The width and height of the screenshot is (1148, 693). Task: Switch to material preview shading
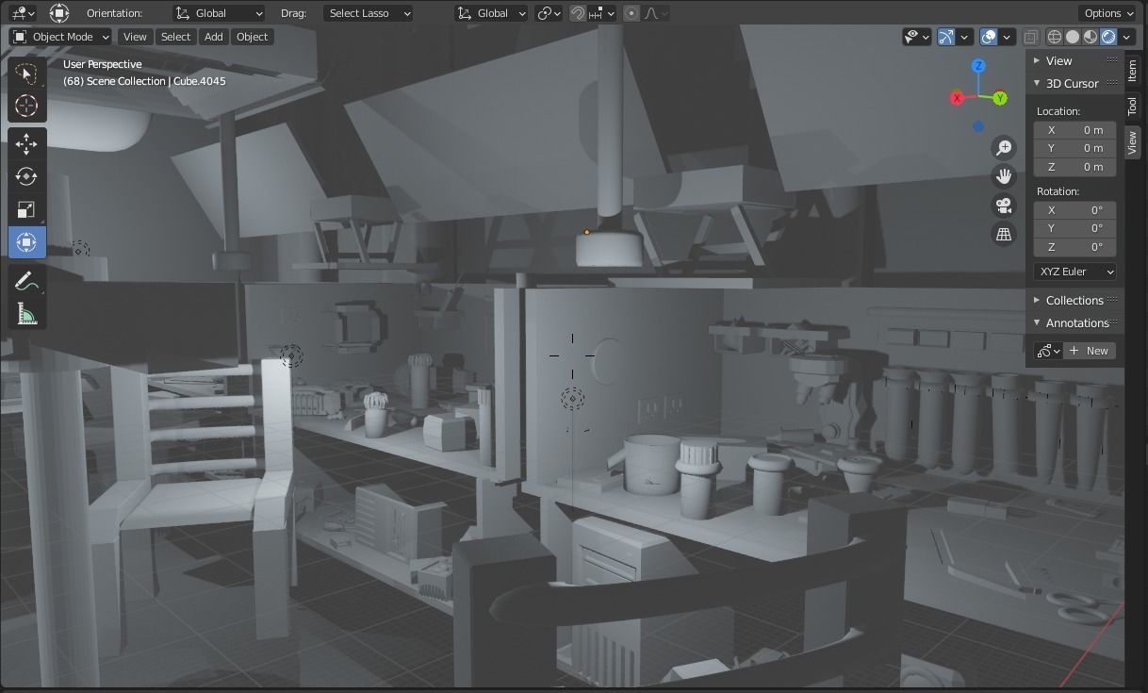click(1091, 37)
